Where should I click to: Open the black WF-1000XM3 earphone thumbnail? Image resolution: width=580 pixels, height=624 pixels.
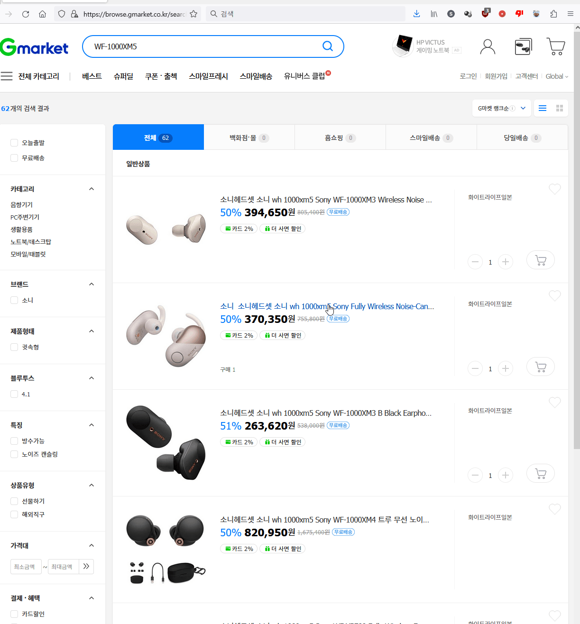tap(166, 442)
